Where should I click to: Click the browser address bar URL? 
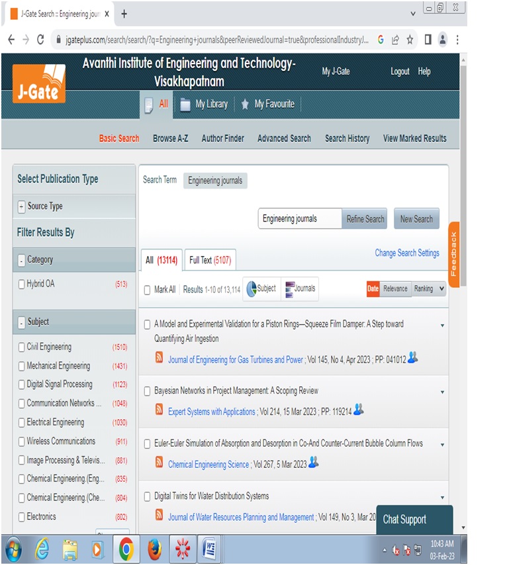(x=216, y=40)
